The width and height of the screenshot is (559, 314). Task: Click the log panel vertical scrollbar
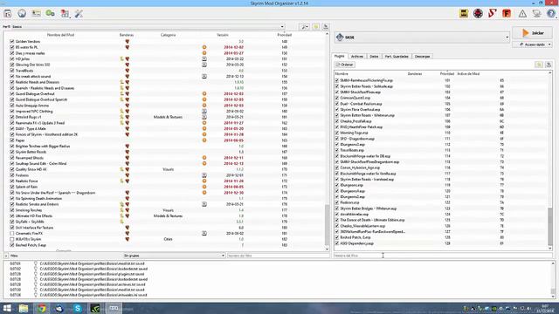[553, 280]
